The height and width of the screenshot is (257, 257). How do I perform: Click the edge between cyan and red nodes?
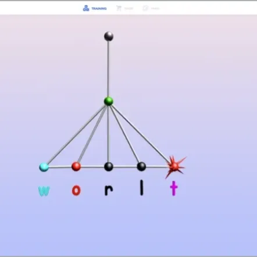click(x=60, y=167)
